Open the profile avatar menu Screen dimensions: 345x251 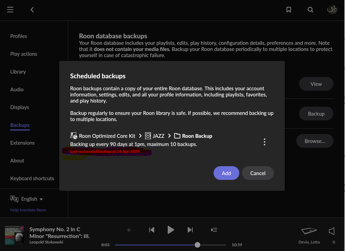(332, 10)
